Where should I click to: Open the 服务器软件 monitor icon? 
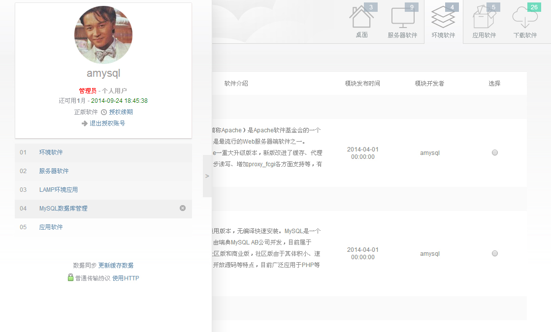[x=402, y=19]
